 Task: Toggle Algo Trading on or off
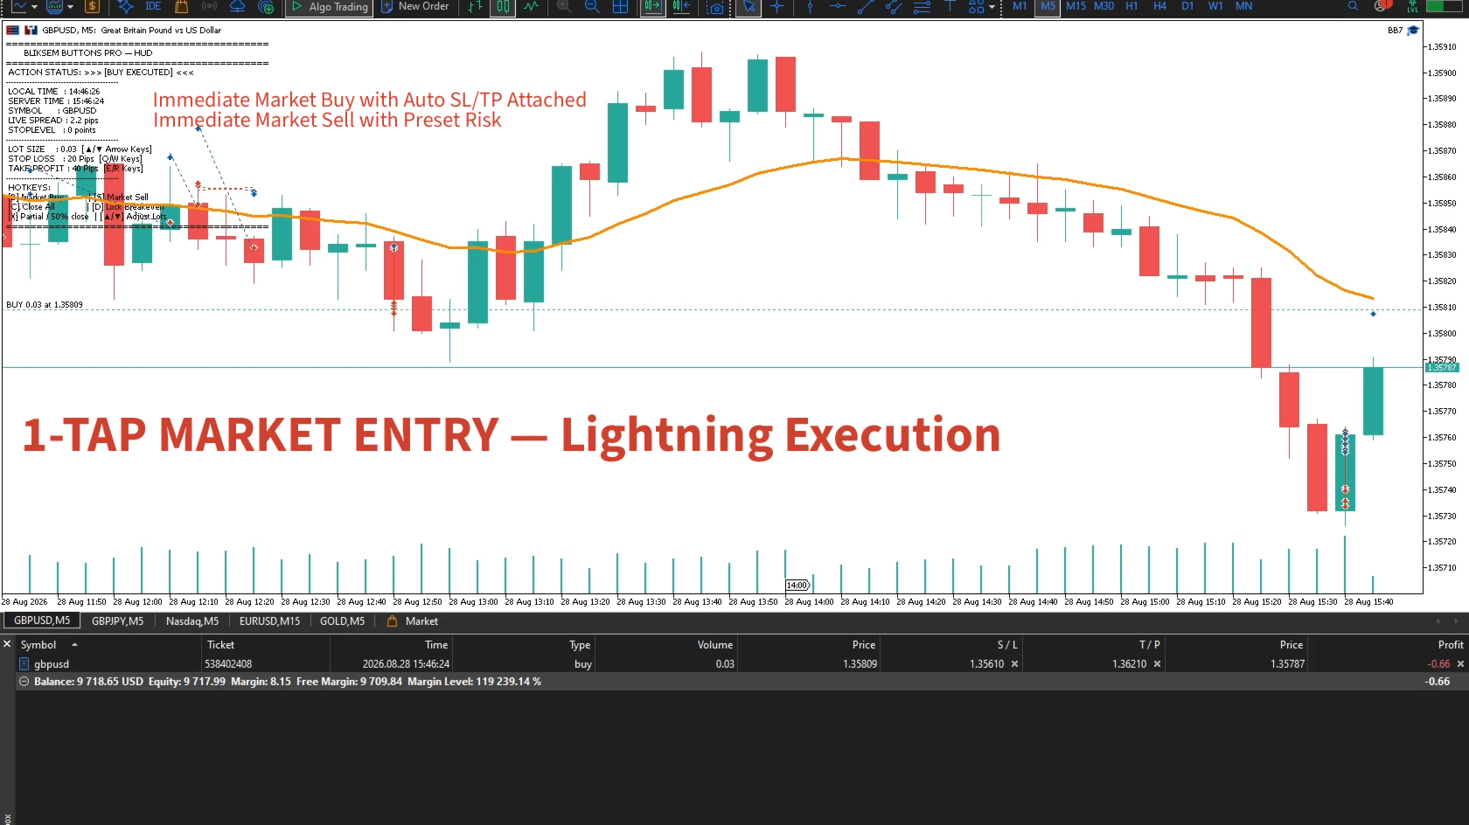(330, 7)
